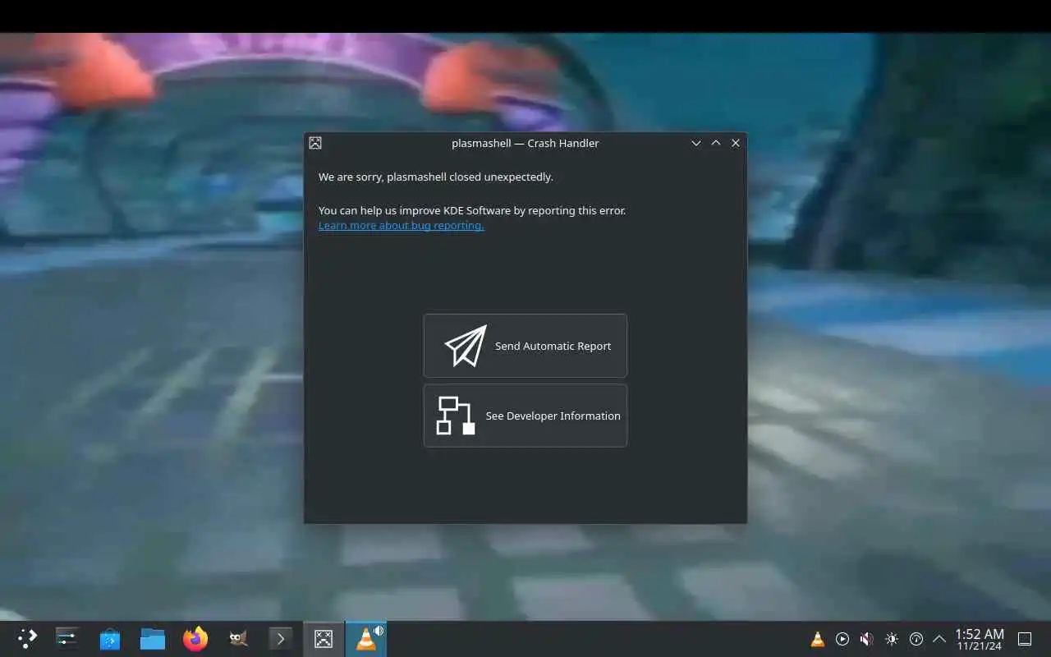Open Konsole terminal from taskbar
1051x657 pixels.
281,638
